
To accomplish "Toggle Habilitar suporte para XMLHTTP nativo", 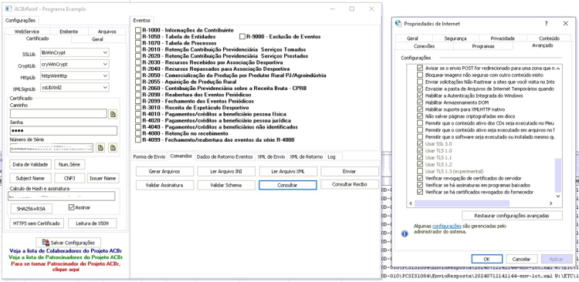I will [x=419, y=109].
